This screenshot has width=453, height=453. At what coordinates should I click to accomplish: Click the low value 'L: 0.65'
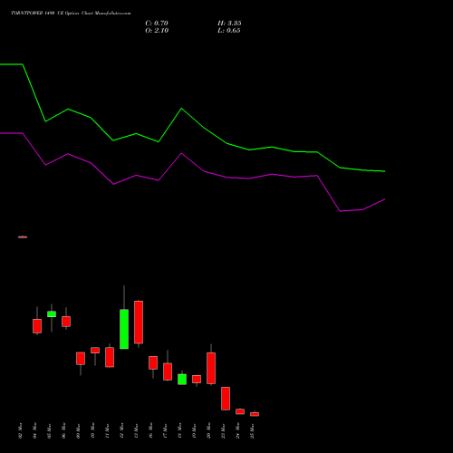pos(229,31)
